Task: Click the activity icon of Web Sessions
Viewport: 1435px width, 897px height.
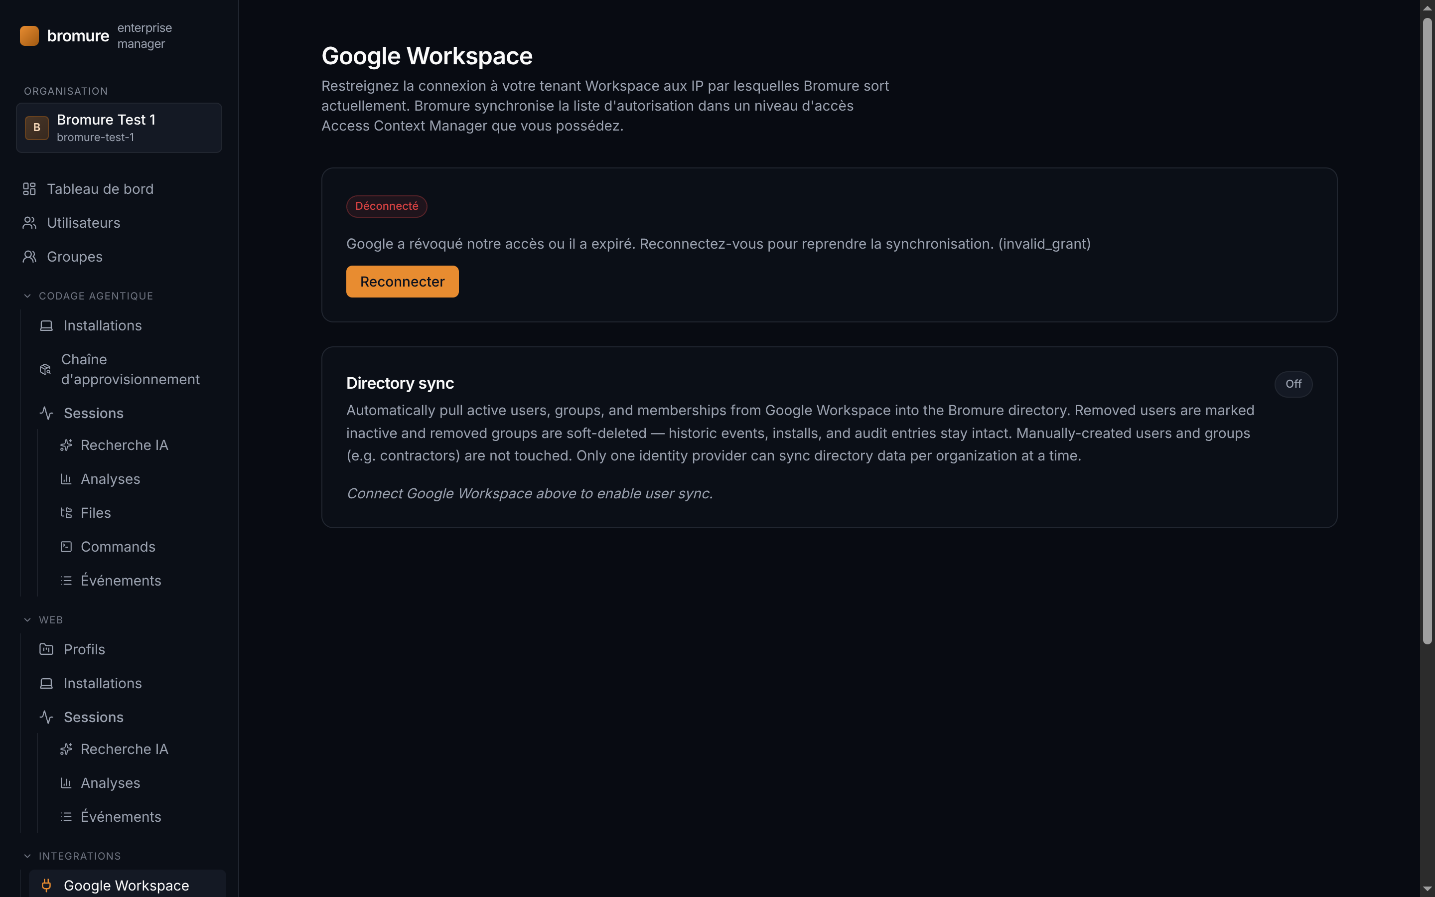Action: pyautogui.click(x=46, y=717)
